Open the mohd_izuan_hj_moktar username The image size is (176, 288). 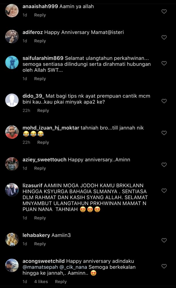pyautogui.click(x=51, y=128)
